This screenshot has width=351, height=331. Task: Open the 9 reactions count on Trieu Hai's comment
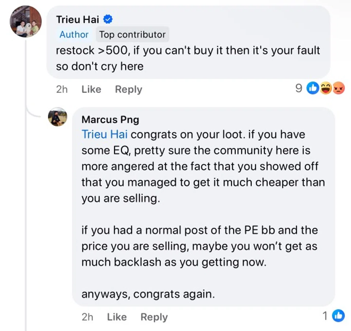(299, 88)
